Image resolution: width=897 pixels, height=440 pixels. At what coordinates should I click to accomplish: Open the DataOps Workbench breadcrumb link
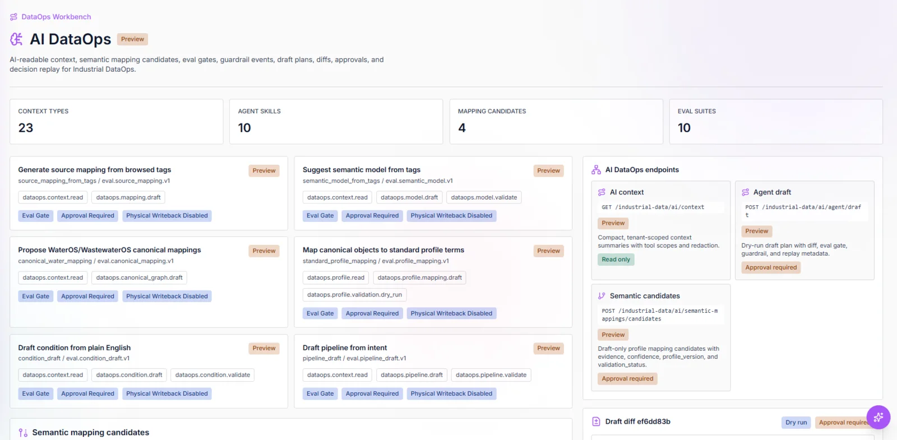(x=56, y=17)
